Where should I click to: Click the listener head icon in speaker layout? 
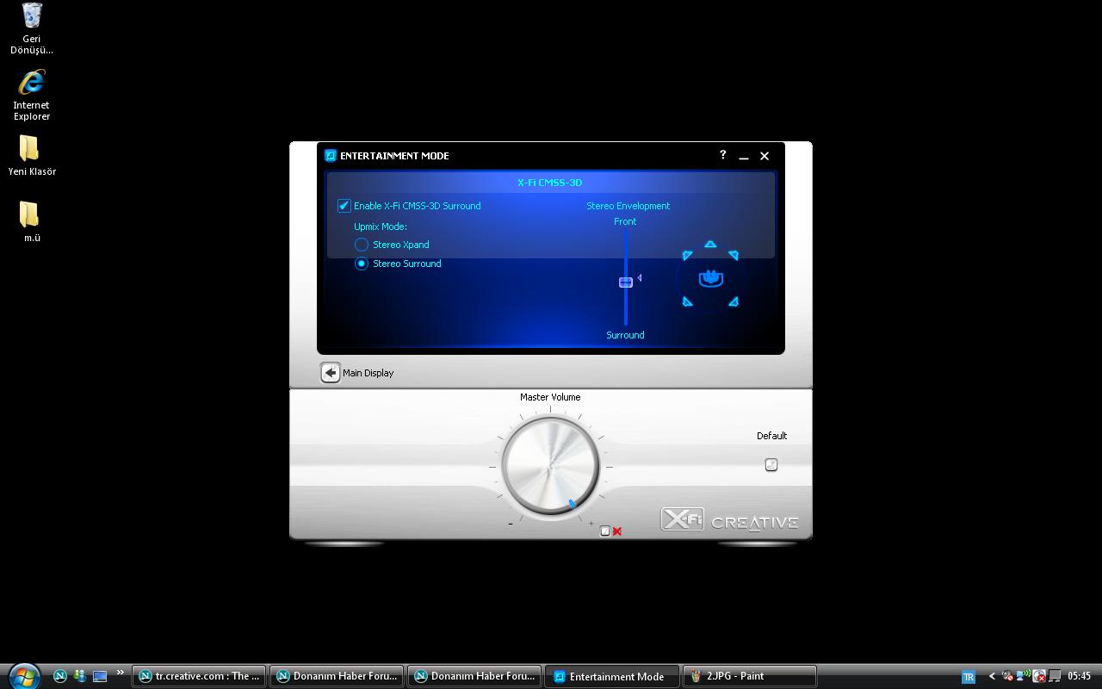point(710,278)
